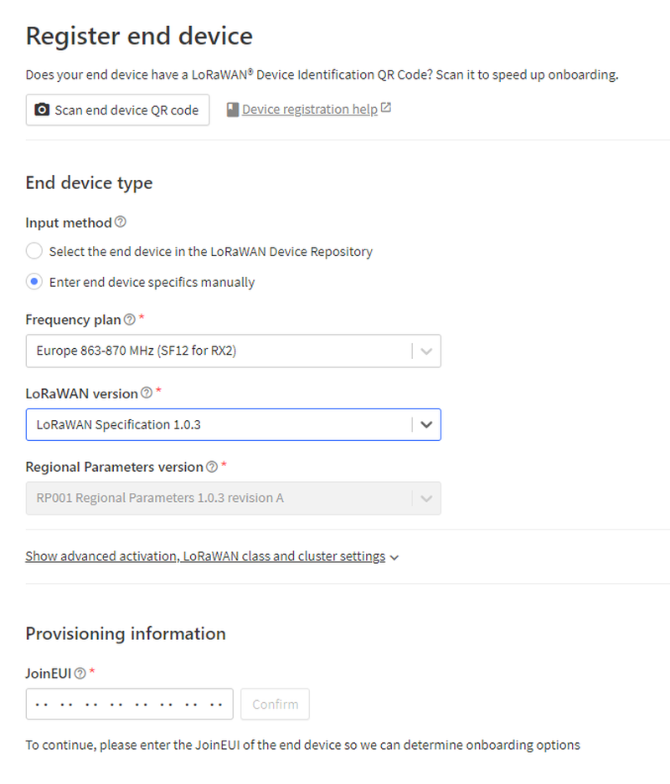
Task: Open the Frequency plan dropdown
Action: (222, 351)
